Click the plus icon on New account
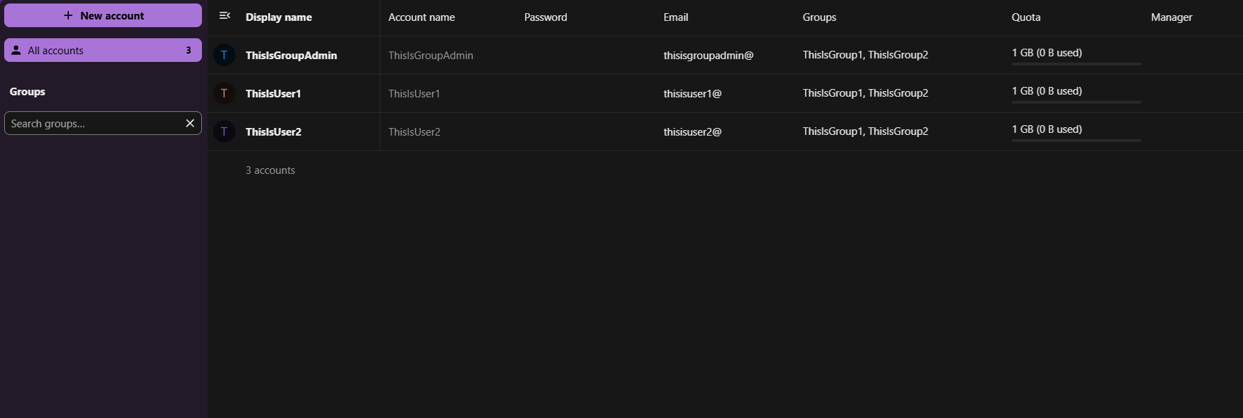Screen dimensions: 1243x418 click(x=68, y=15)
